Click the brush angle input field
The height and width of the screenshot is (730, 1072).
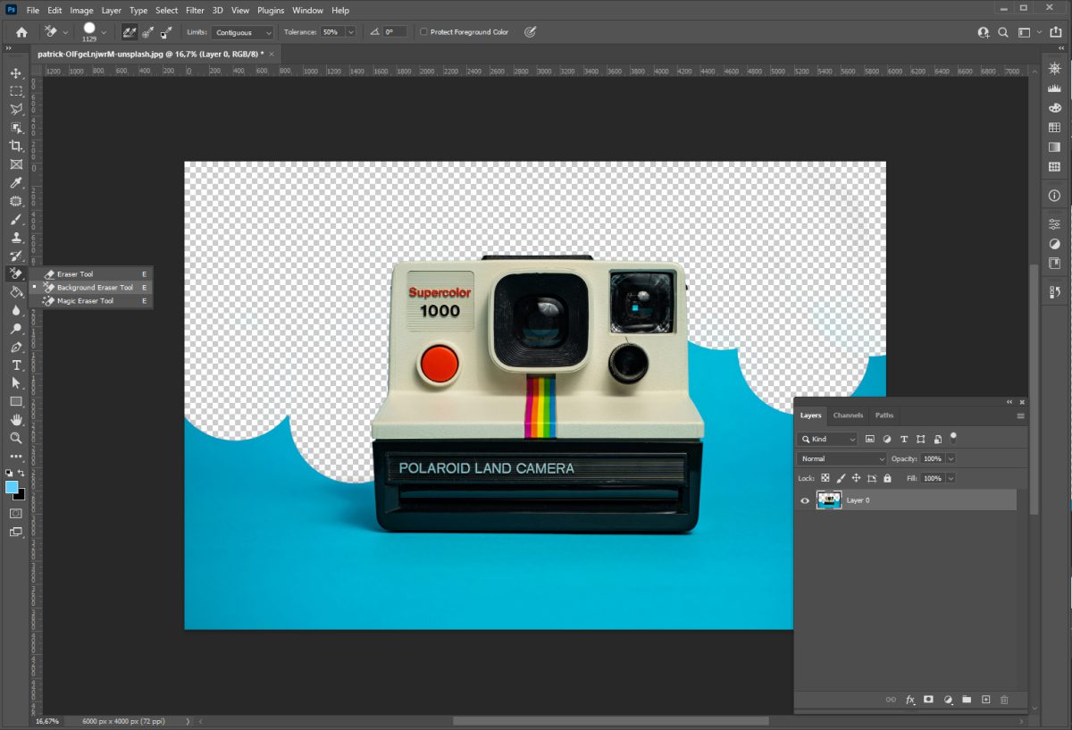click(394, 32)
